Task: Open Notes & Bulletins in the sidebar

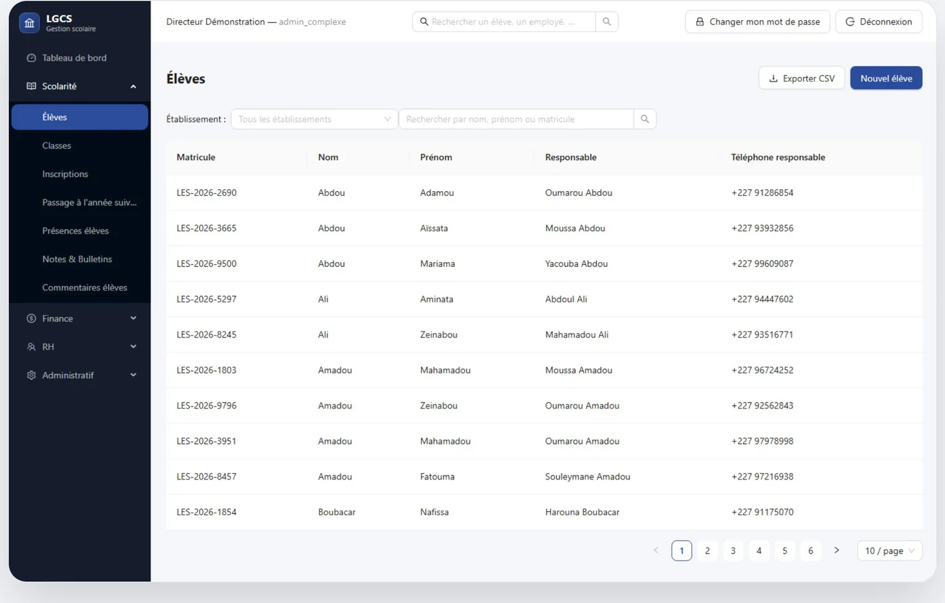Action: tap(80, 259)
